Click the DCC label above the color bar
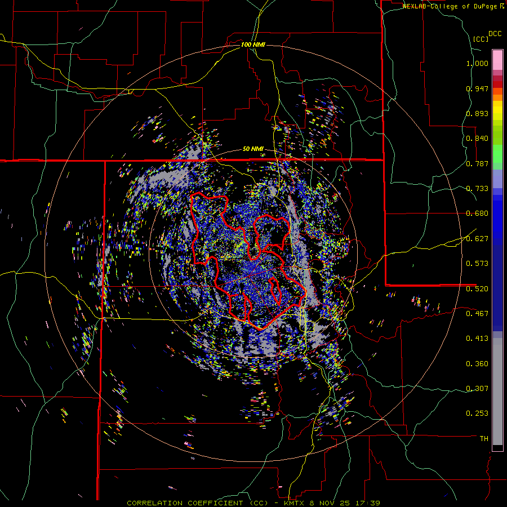This screenshot has width=507, height=507. click(x=495, y=34)
